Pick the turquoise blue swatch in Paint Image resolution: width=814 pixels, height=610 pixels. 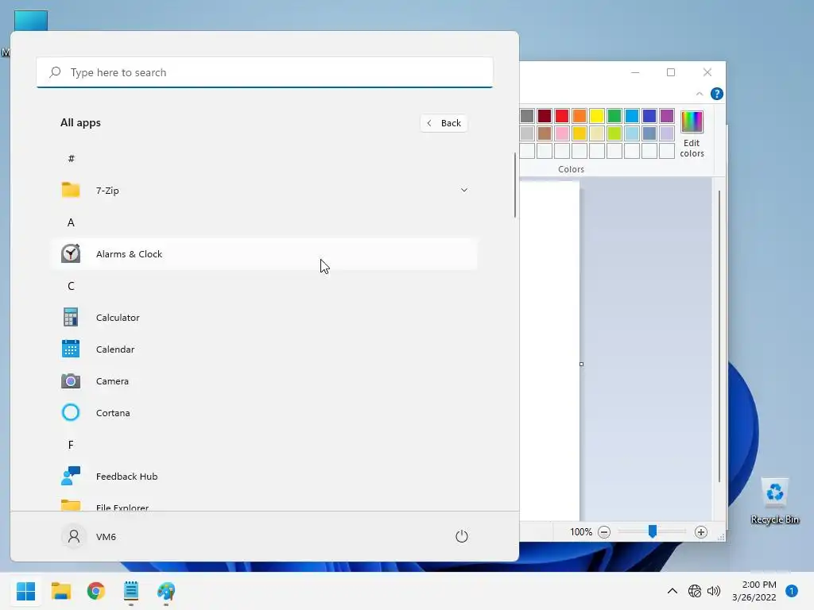click(x=632, y=116)
